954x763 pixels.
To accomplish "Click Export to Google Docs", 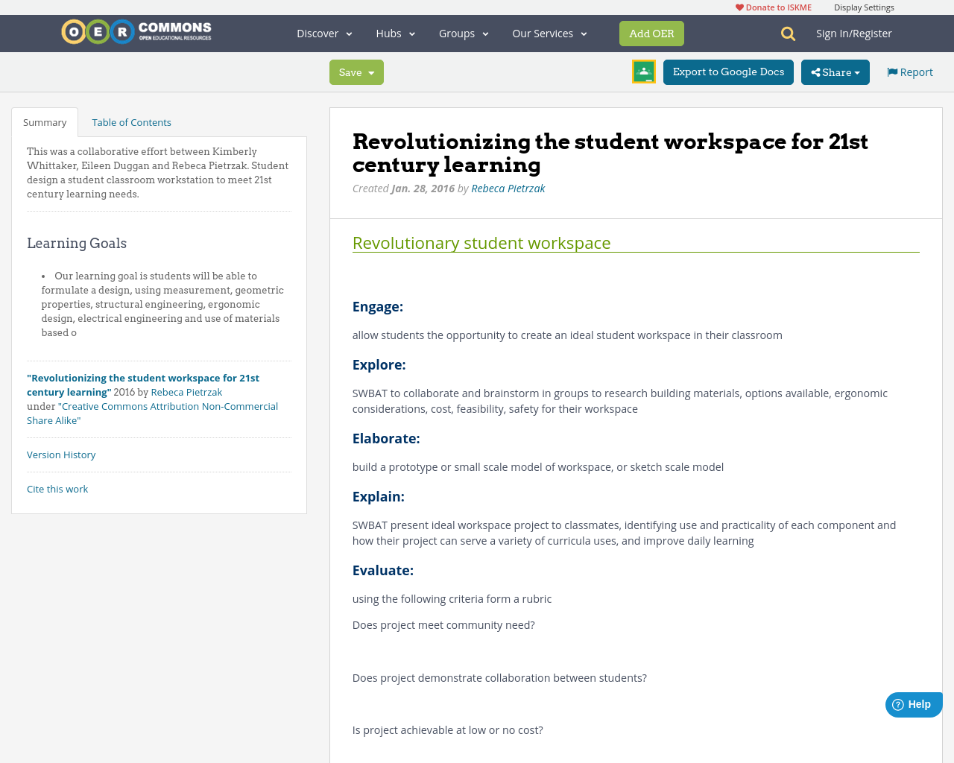I will pos(728,72).
